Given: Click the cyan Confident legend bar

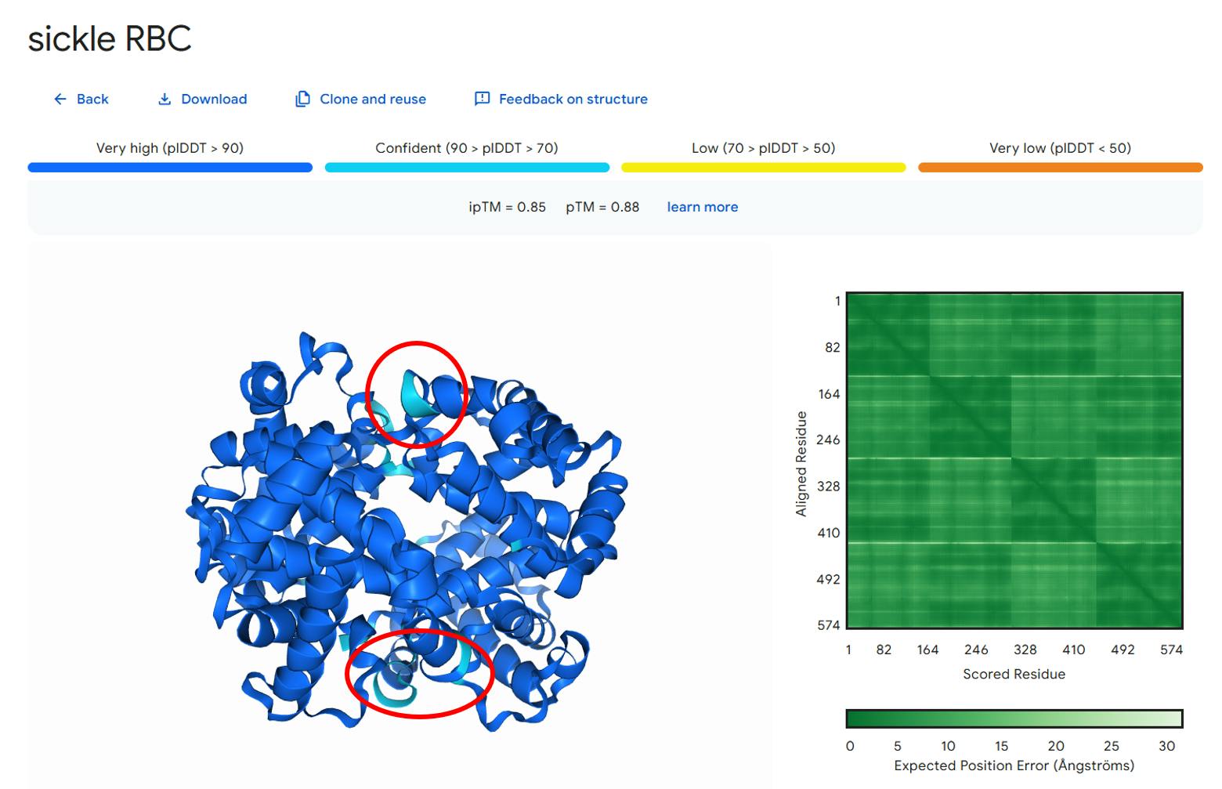Looking at the screenshot, I should pyautogui.click(x=467, y=167).
